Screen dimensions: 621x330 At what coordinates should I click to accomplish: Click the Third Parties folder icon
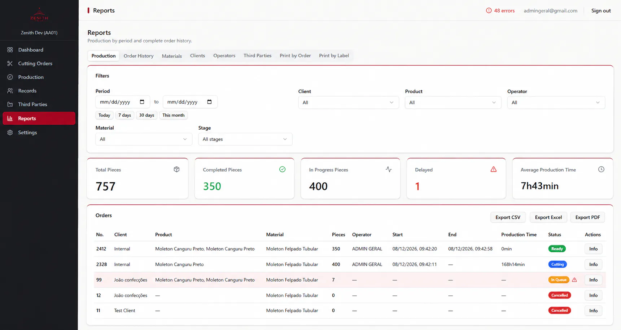[10, 104]
